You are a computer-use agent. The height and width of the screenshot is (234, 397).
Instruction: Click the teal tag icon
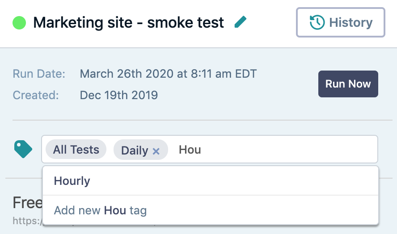pyautogui.click(x=23, y=149)
